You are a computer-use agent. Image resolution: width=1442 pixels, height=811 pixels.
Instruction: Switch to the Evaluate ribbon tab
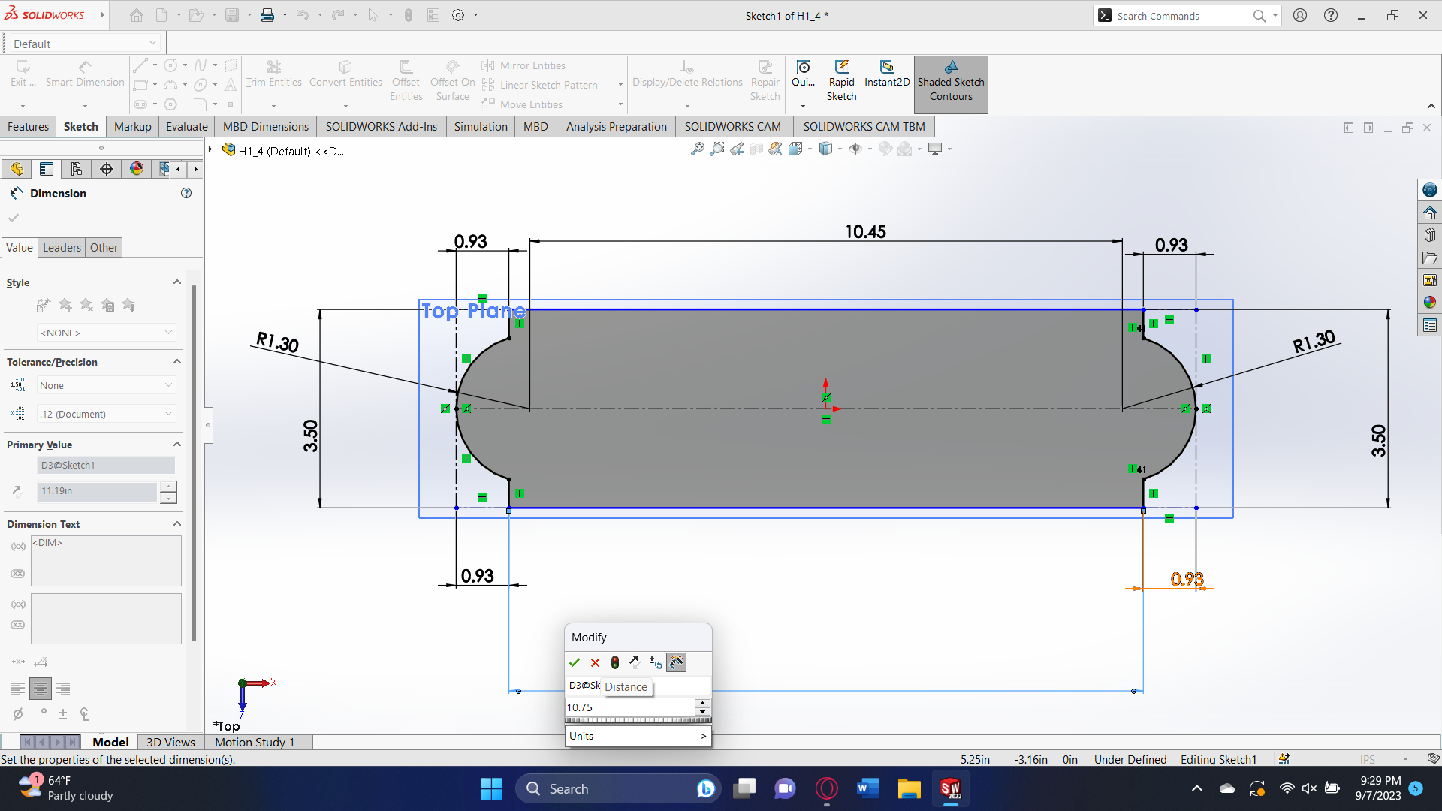point(186,126)
